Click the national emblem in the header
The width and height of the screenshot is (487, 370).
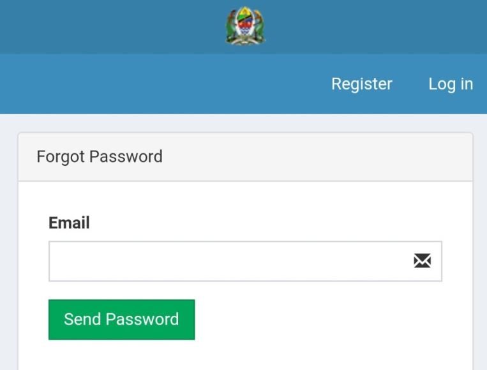coord(245,26)
